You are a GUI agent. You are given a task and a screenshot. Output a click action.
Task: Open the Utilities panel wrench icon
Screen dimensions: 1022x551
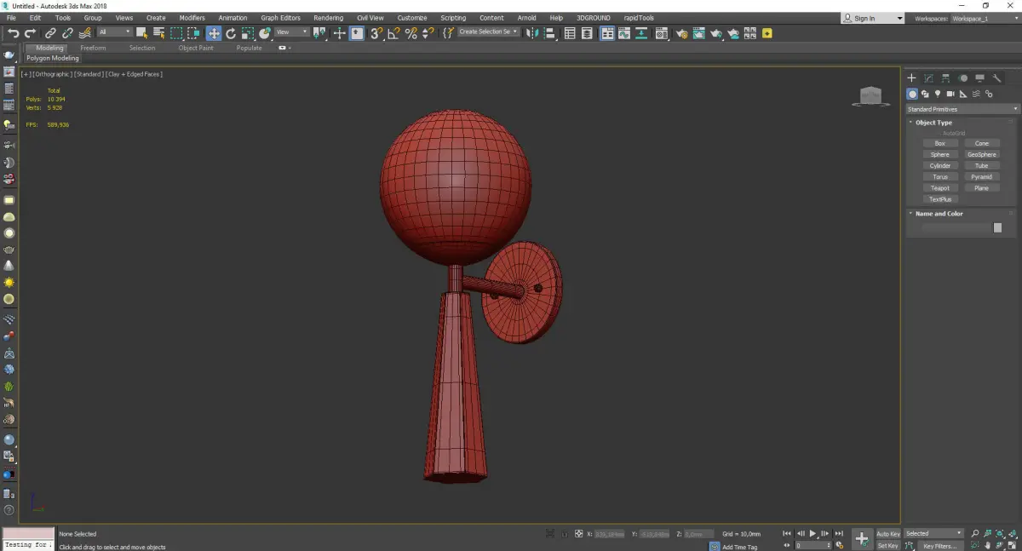[997, 78]
